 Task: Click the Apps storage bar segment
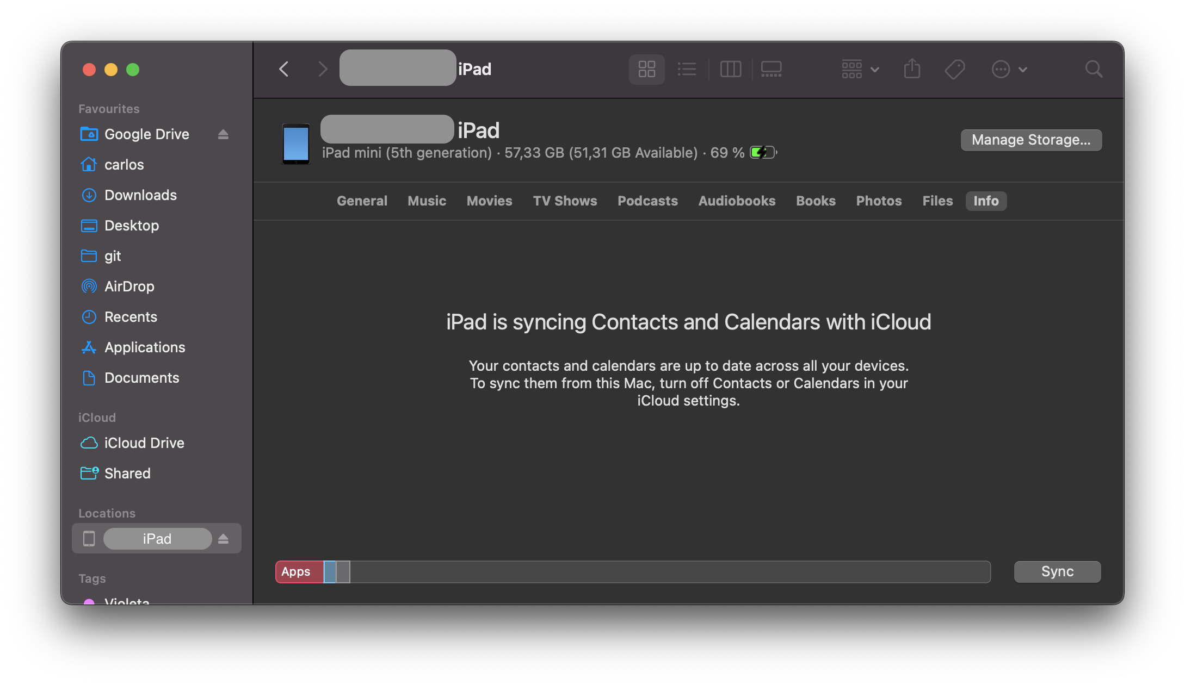pos(299,572)
